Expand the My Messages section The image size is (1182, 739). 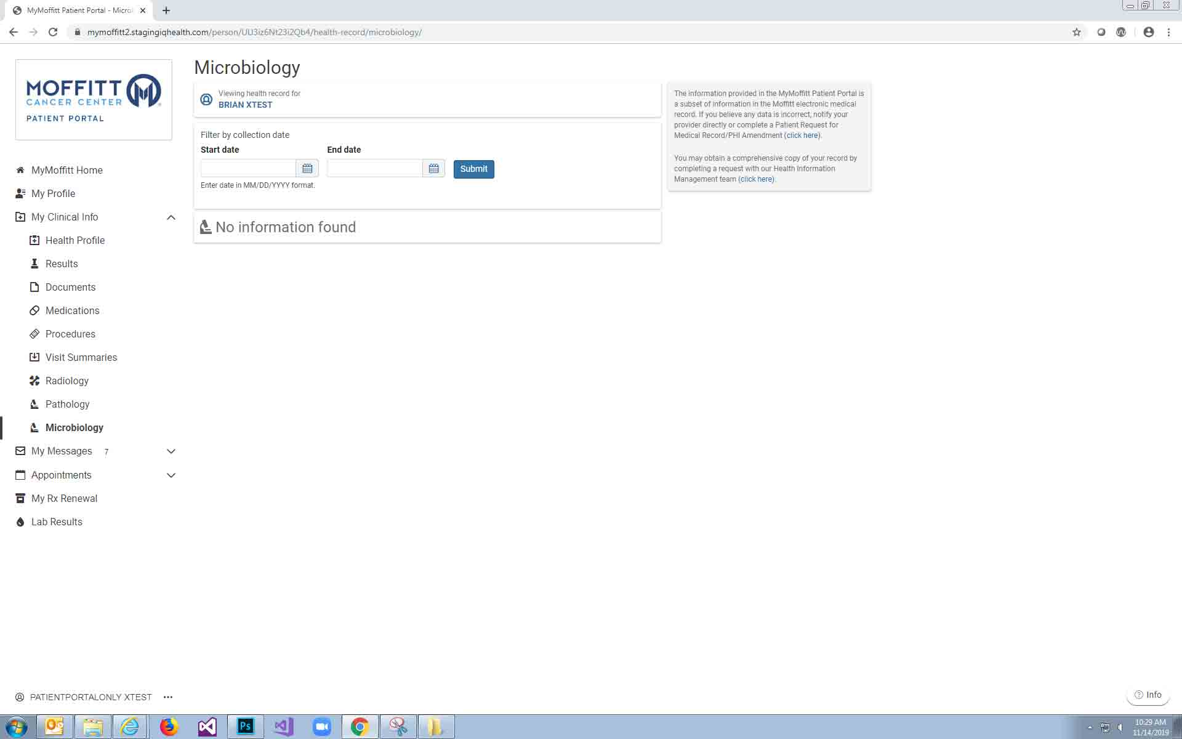(x=171, y=451)
